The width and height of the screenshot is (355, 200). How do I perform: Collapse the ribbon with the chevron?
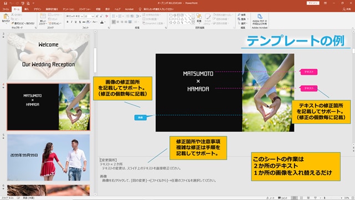click(352, 28)
